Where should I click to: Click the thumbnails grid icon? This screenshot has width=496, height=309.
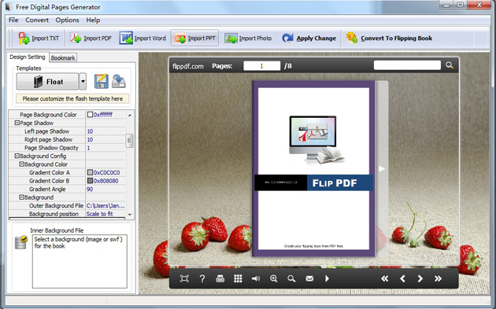(238, 278)
